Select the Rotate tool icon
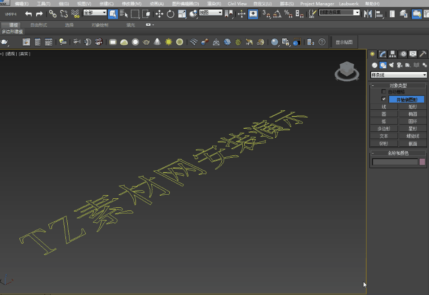 click(x=171, y=14)
